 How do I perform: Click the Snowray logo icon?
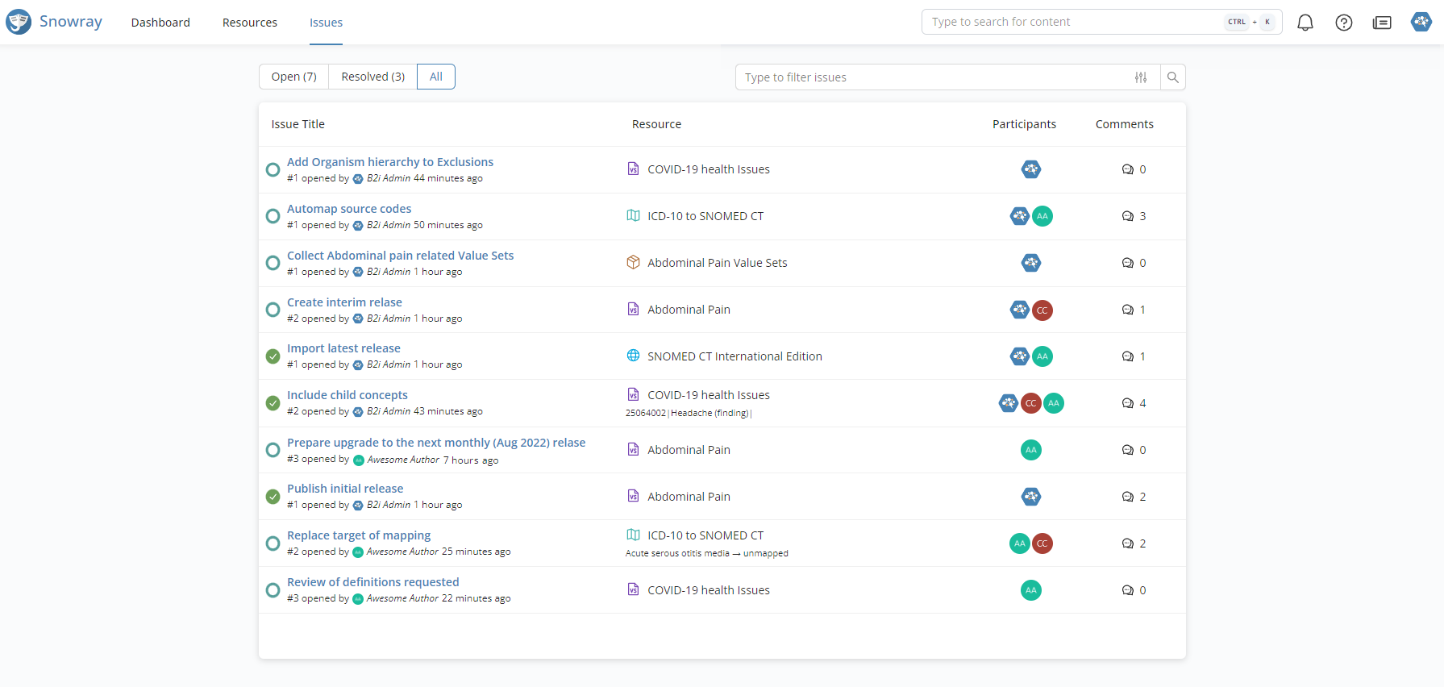[x=19, y=22]
